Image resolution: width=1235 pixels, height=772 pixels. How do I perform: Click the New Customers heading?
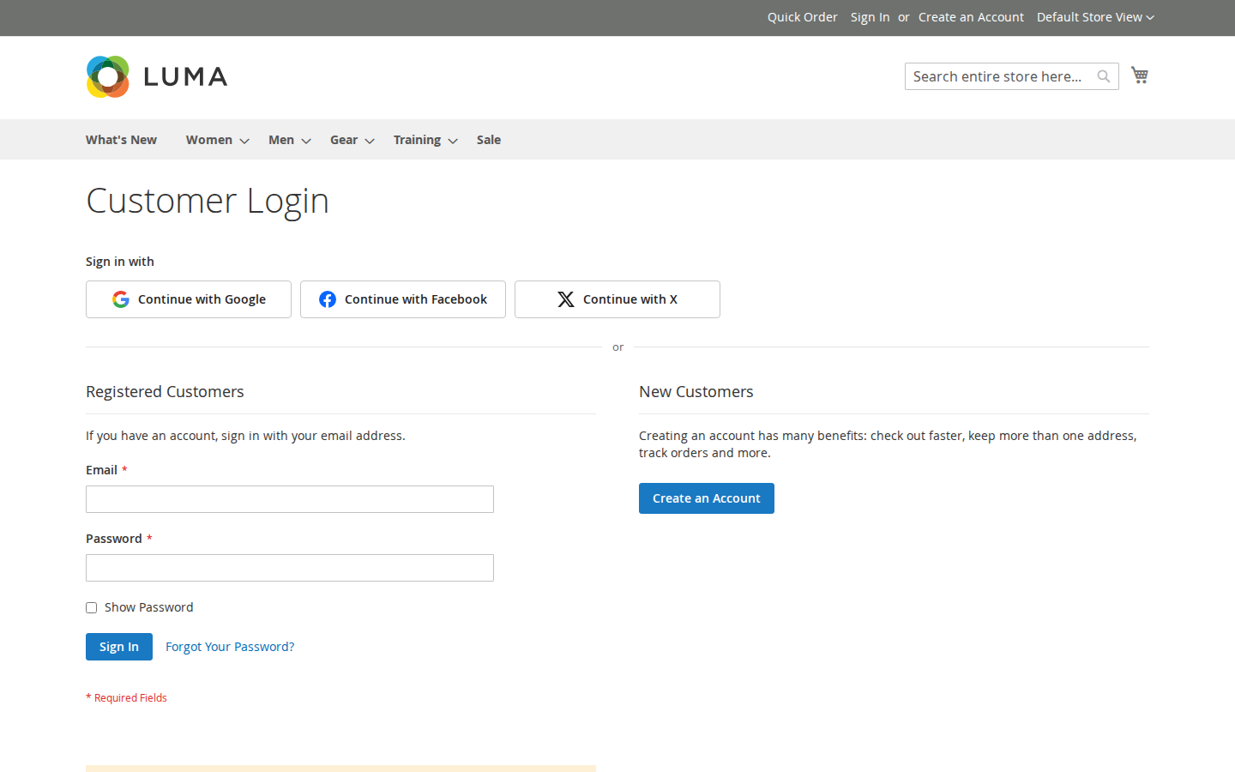(x=696, y=392)
